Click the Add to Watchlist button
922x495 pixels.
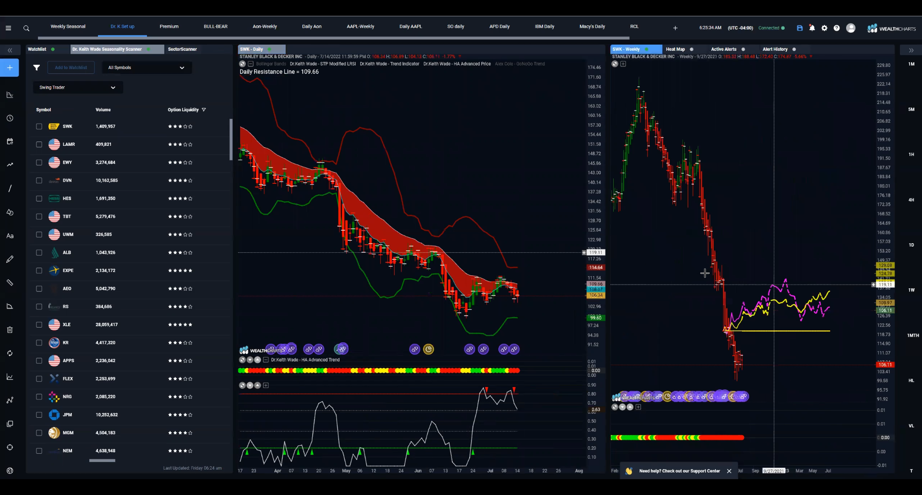point(71,68)
